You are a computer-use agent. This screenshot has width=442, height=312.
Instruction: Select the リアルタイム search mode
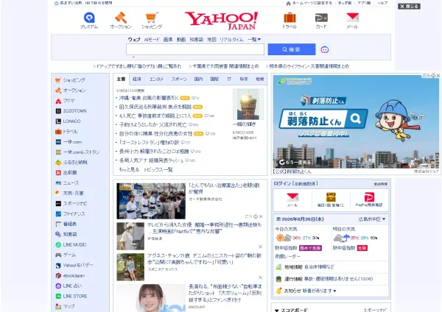231,40
